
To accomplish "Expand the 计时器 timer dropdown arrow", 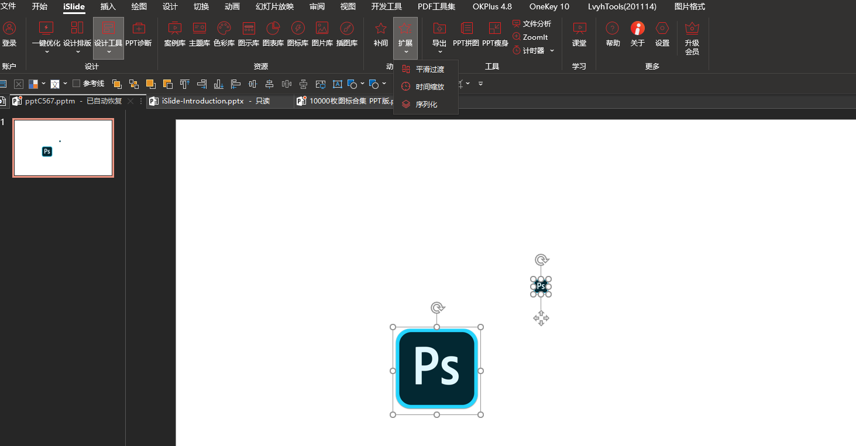I will [552, 51].
